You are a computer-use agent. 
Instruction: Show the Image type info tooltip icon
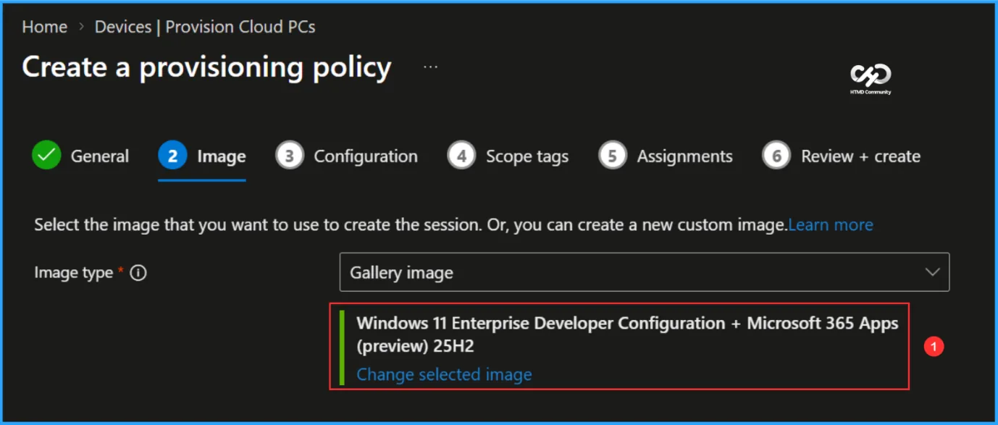tap(138, 273)
